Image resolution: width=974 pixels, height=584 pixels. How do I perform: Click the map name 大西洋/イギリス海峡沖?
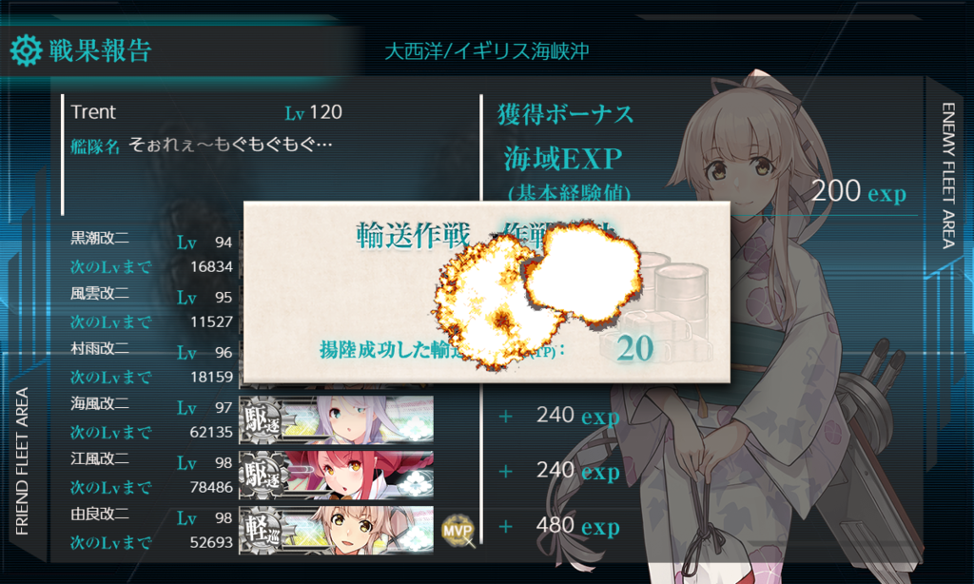(x=486, y=51)
